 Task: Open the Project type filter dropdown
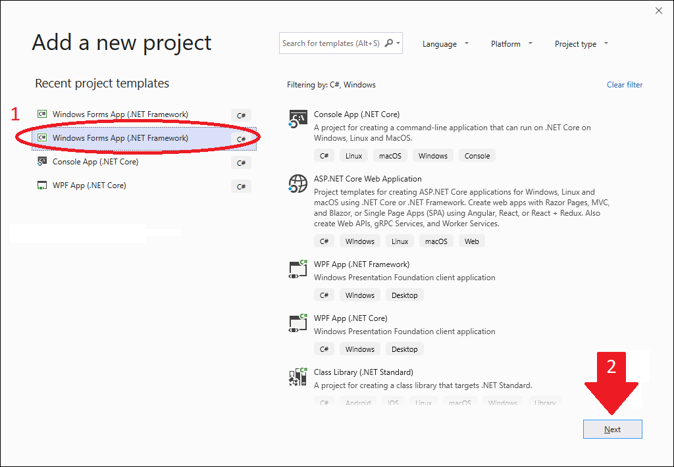click(581, 44)
